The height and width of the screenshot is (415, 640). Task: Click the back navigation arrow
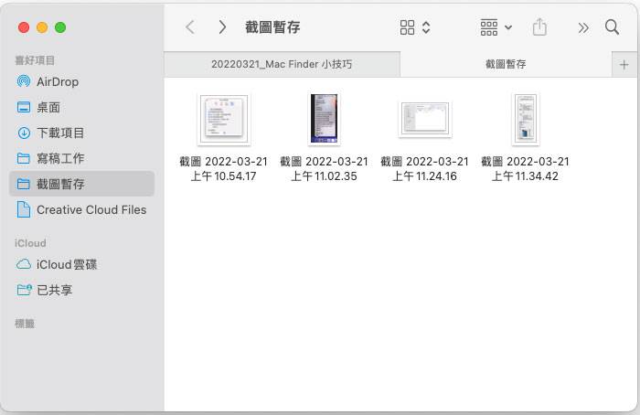(190, 27)
